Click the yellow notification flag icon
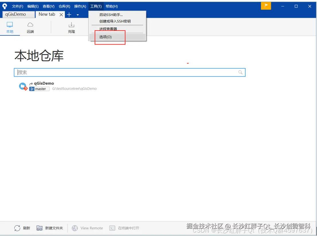This screenshot has width=317, height=236. [266, 5]
